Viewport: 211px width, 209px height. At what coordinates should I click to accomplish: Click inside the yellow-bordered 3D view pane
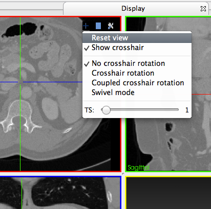point(168,193)
